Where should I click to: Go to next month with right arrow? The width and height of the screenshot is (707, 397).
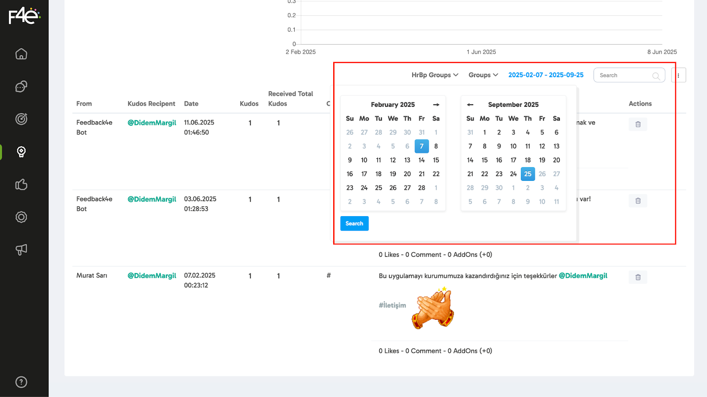[436, 105]
